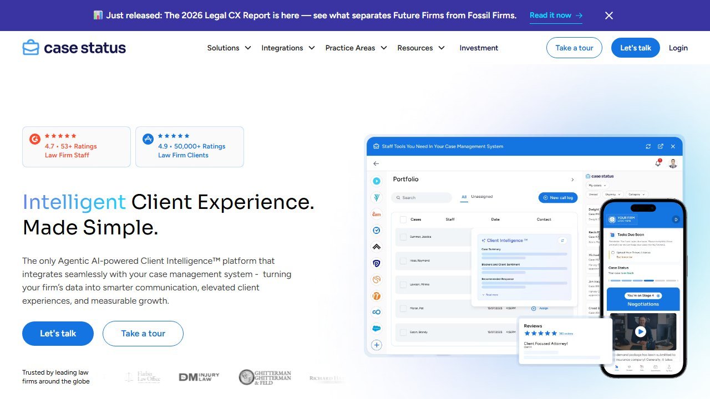Click the G2 logo on the staff ratings badge
Viewport: 710px width, 399px height.
coord(35,139)
